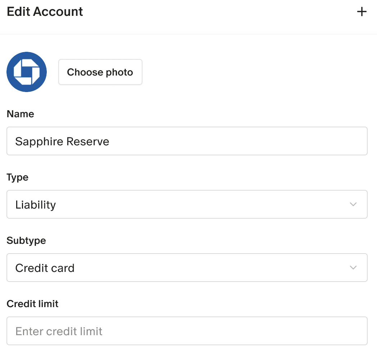377x351 pixels.
Task: Click the Subtype field label
Action: click(x=26, y=241)
